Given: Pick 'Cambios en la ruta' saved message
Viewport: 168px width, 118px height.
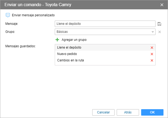Looking at the screenshot, I should [x=70, y=60].
